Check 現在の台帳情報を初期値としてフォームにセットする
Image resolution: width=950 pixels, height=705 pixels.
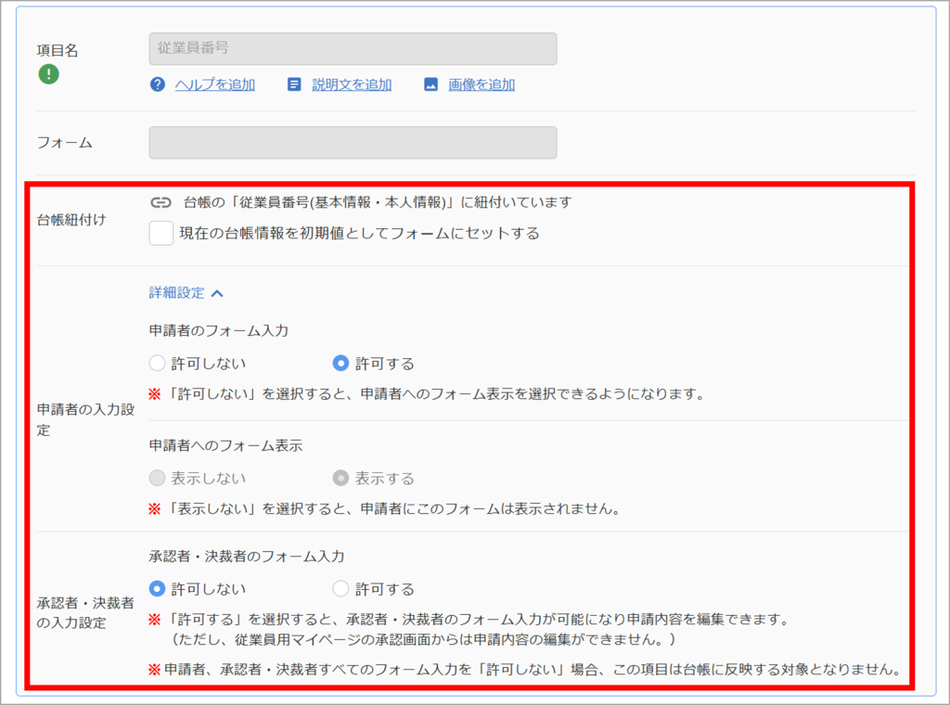click(161, 233)
